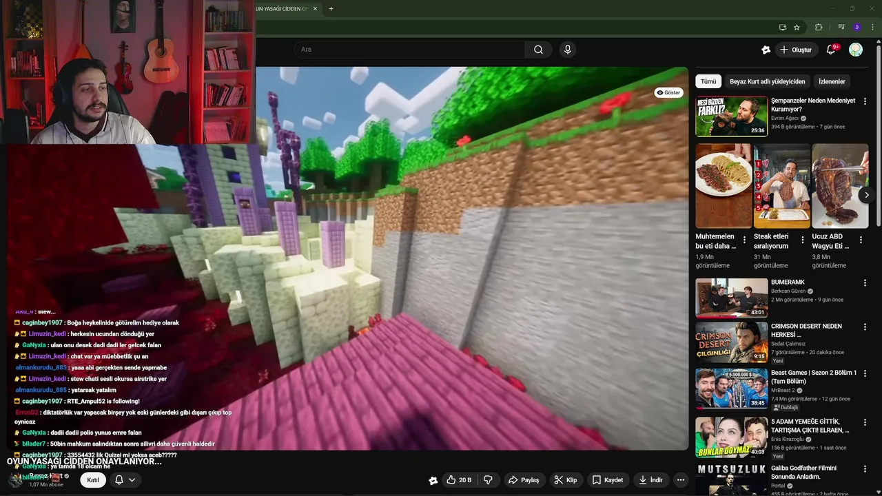Open the notifications bell in header
This screenshot has height=496, width=882.
pos(831,50)
